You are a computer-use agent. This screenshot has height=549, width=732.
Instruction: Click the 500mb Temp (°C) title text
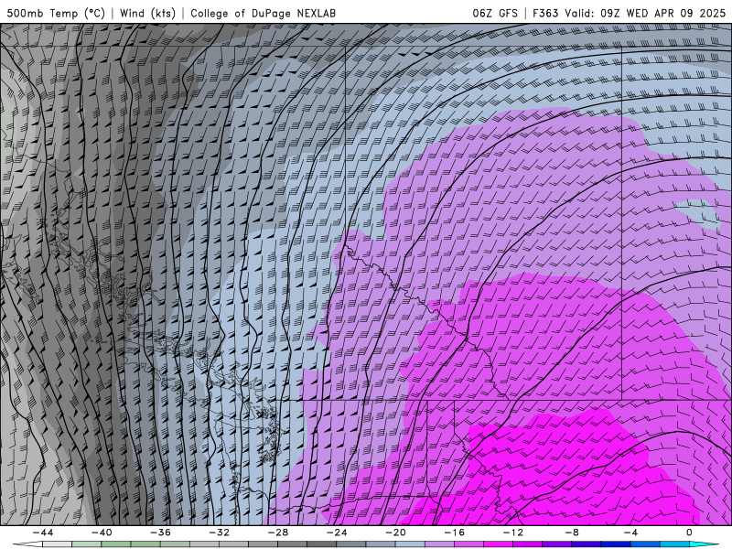tap(56, 13)
